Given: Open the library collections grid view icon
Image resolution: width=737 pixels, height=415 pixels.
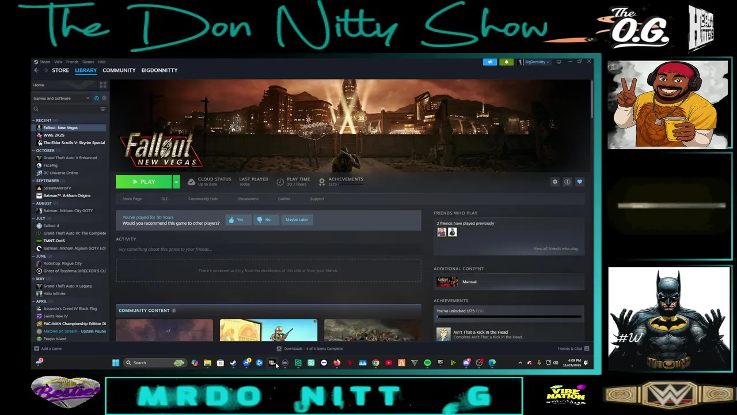Looking at the screenshot, I should 103,85.
